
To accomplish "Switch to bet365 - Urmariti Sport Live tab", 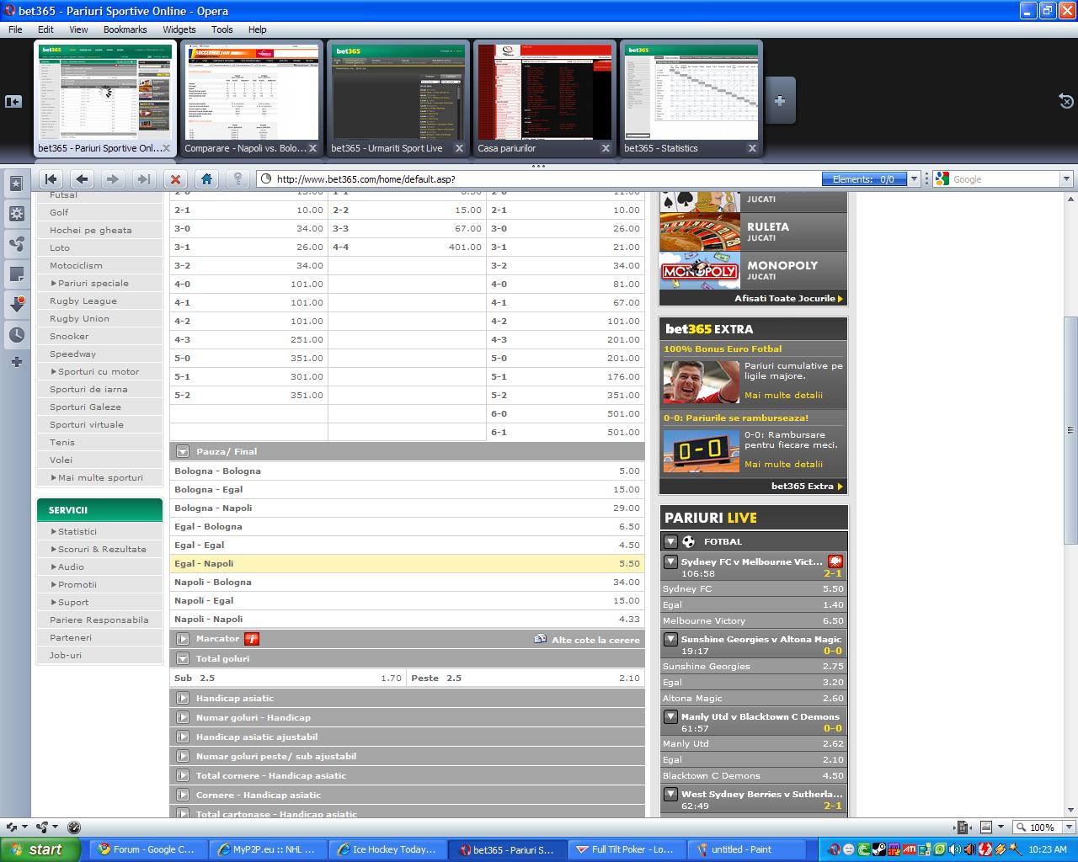I will tap(398, 99).
